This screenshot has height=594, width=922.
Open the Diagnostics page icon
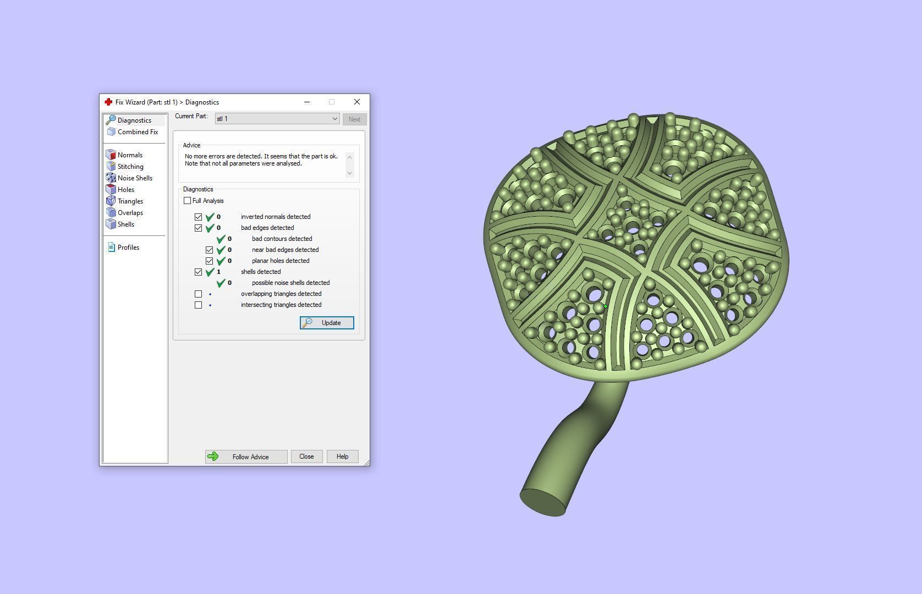click(x=111, y=120)
